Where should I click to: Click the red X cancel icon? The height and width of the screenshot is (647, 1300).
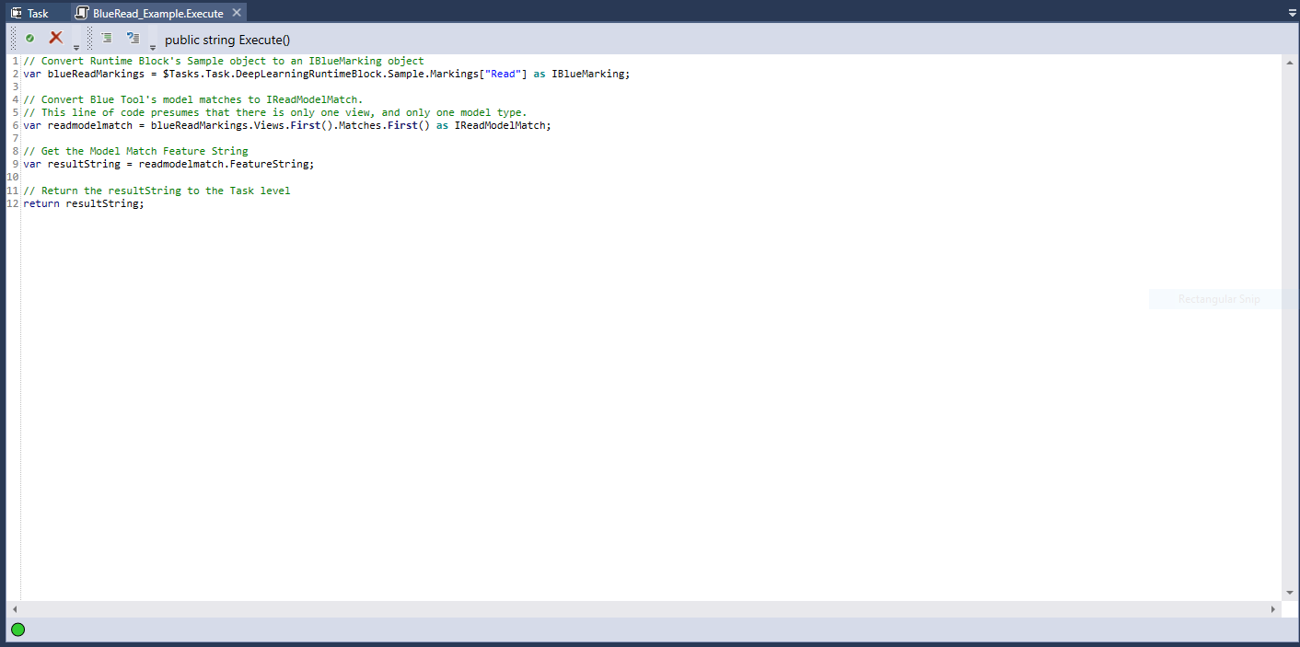(x=55, y=38)
